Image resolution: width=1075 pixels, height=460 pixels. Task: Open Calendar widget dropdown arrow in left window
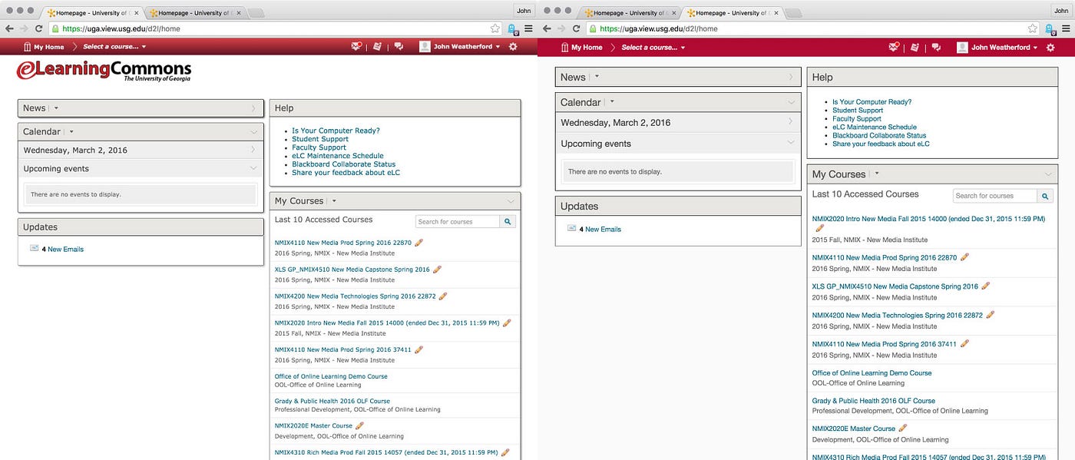[x=71, y=131]
